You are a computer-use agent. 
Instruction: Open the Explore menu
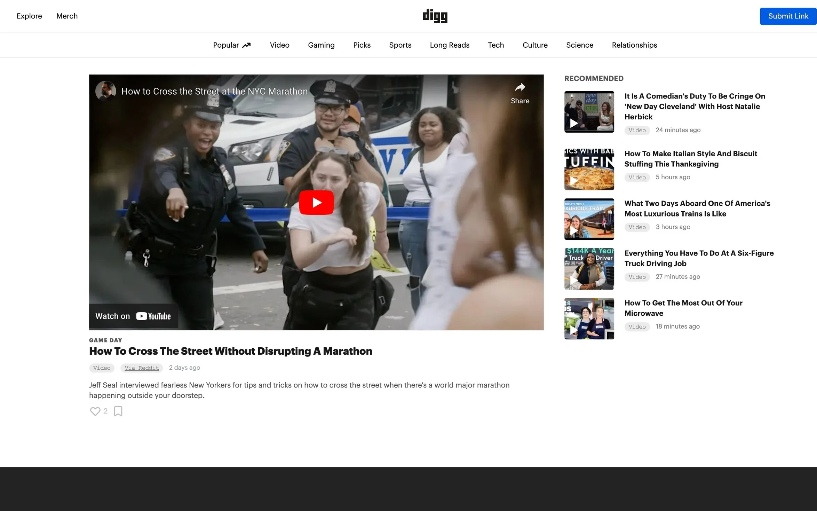coord(29,16)
